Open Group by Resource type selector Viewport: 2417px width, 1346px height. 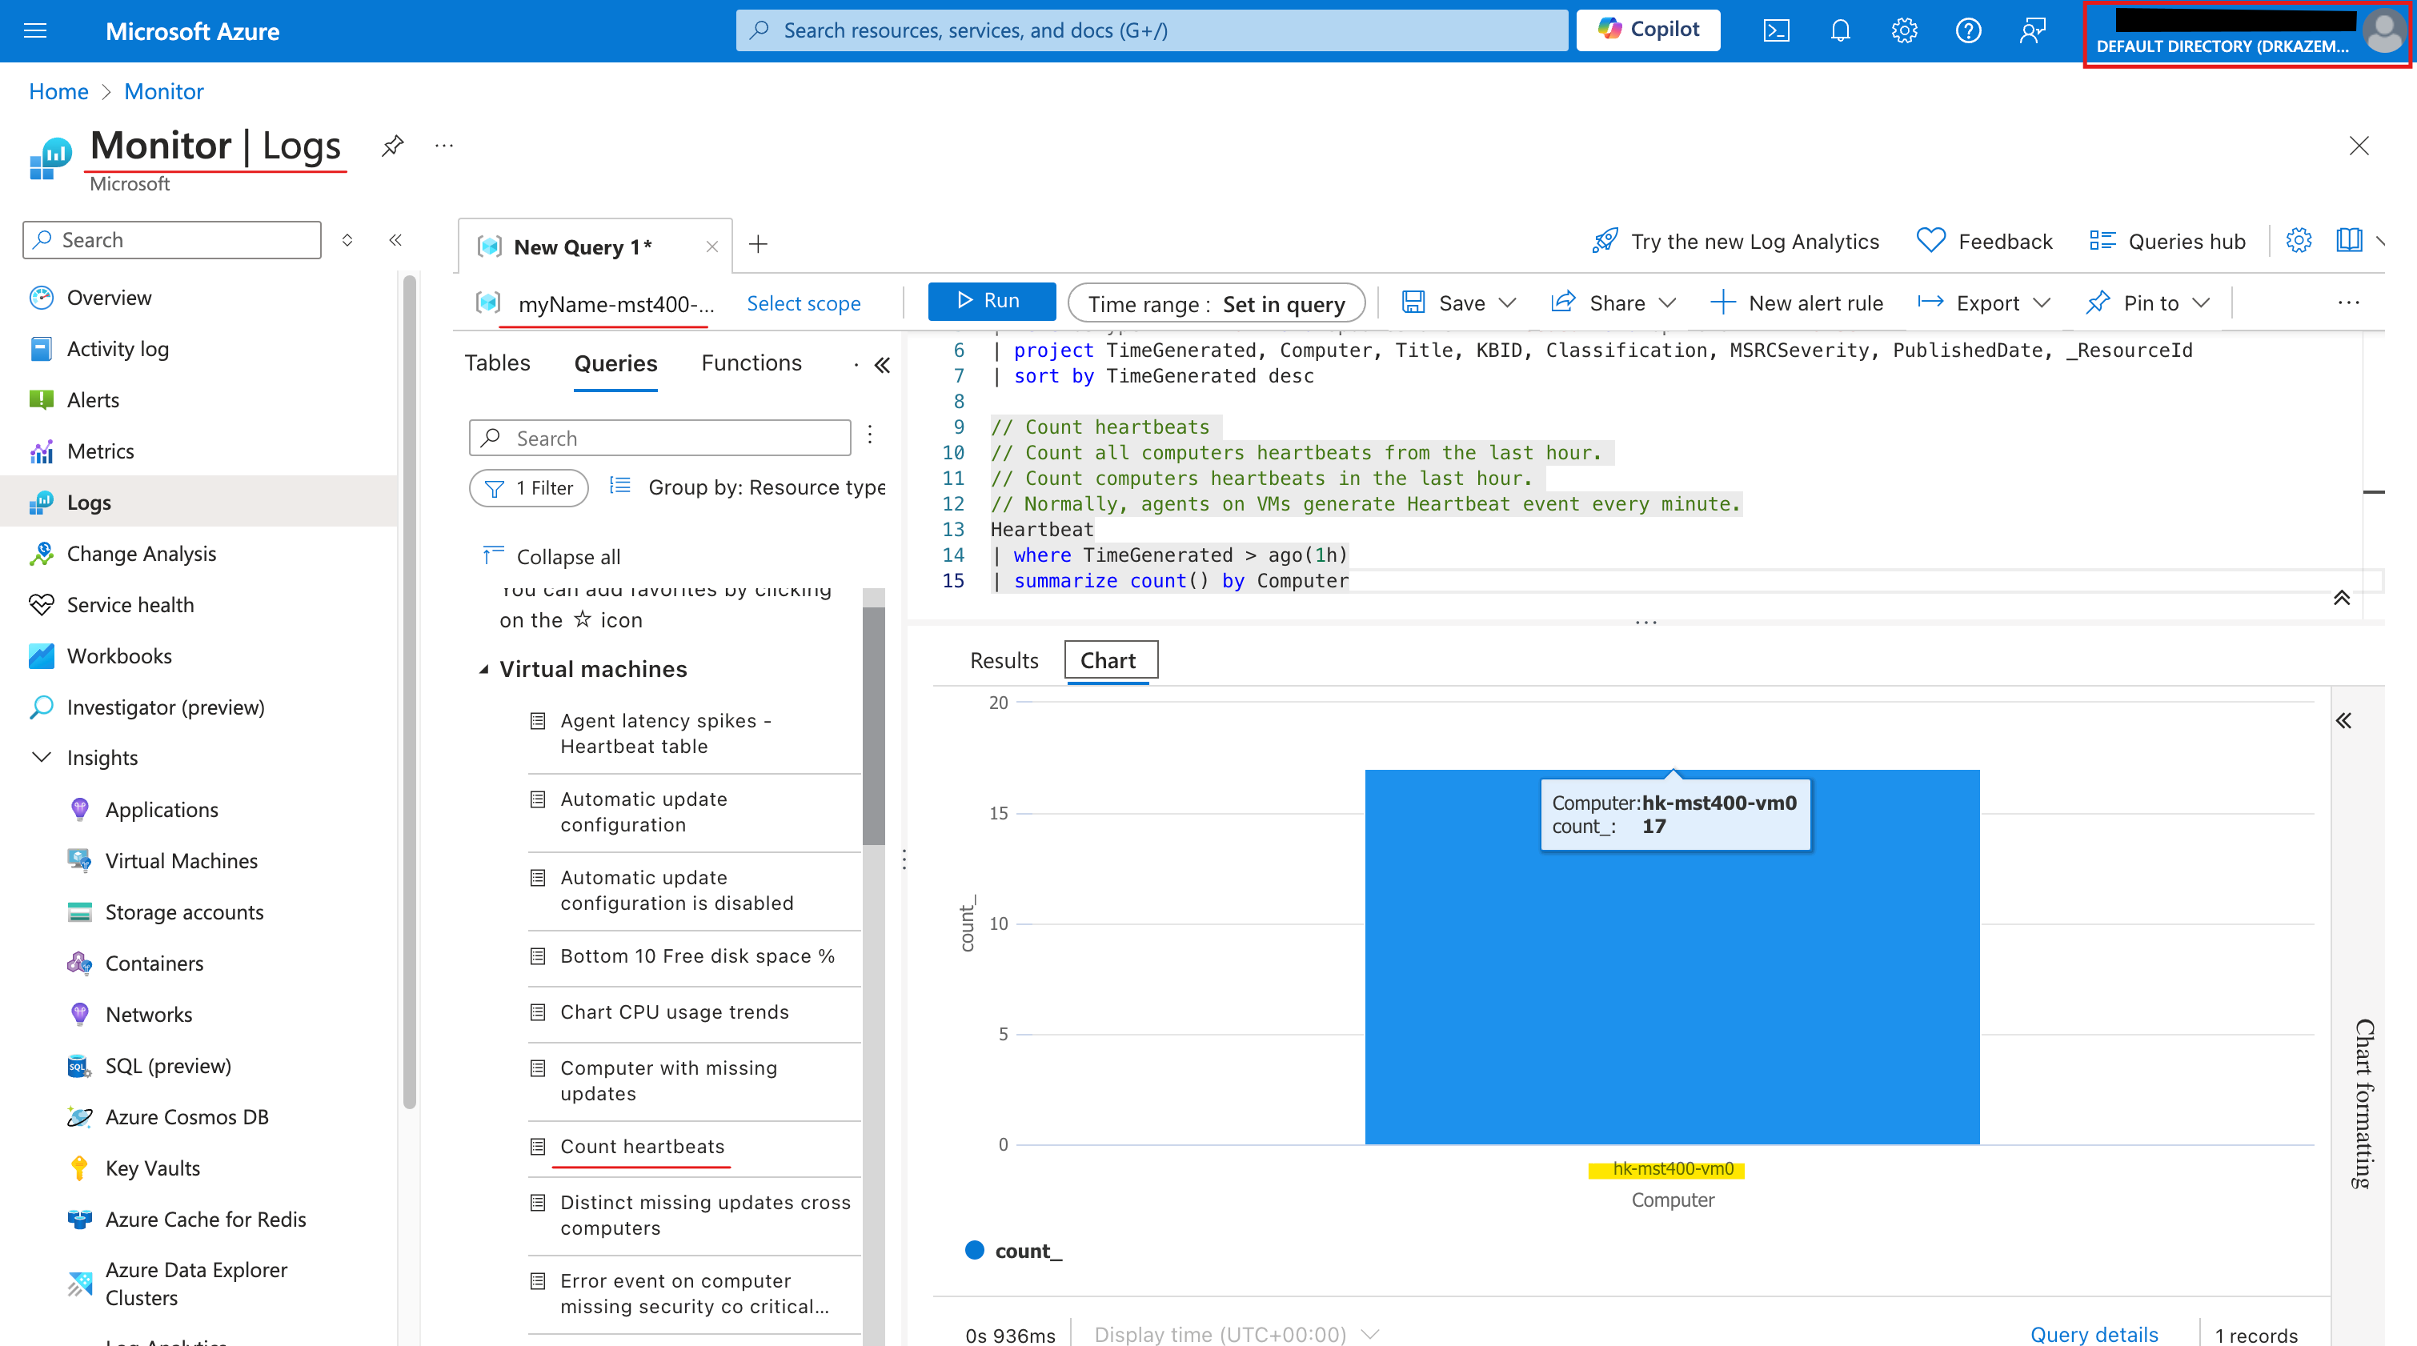tap(748, 487)
